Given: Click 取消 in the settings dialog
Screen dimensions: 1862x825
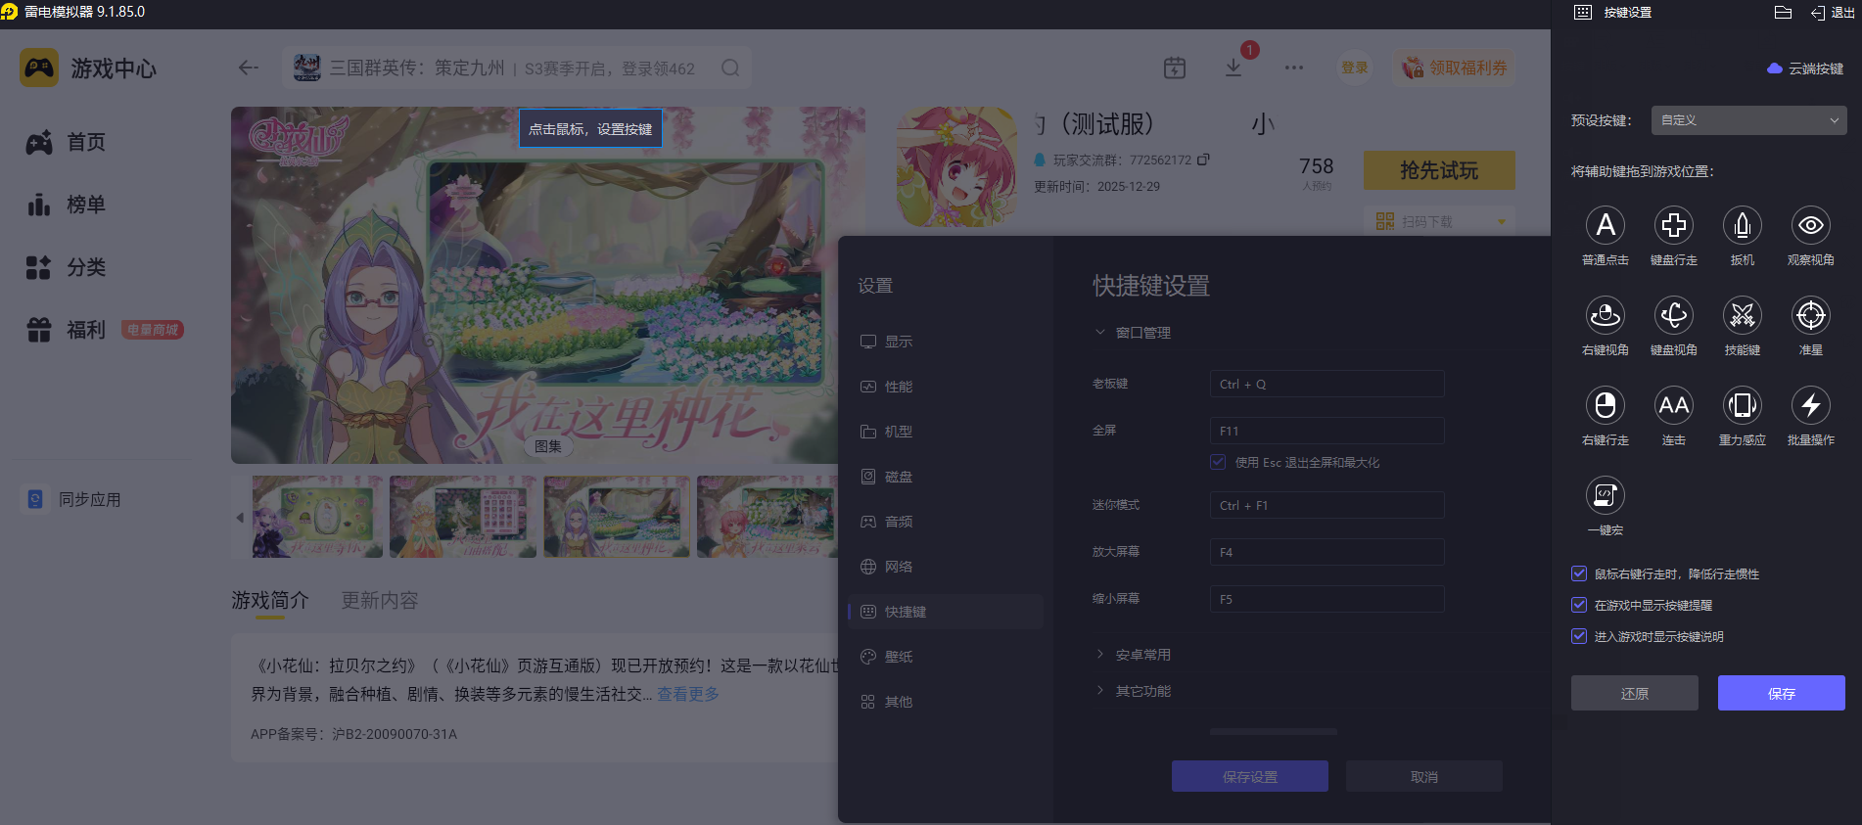Looking at the screenshot, I should point(1424,776).
